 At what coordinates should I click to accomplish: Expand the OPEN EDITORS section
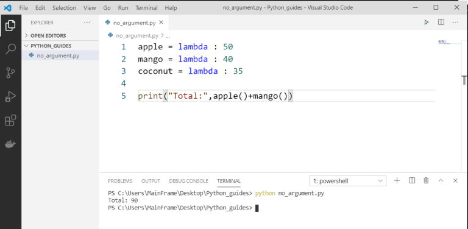tap(61, 35)
